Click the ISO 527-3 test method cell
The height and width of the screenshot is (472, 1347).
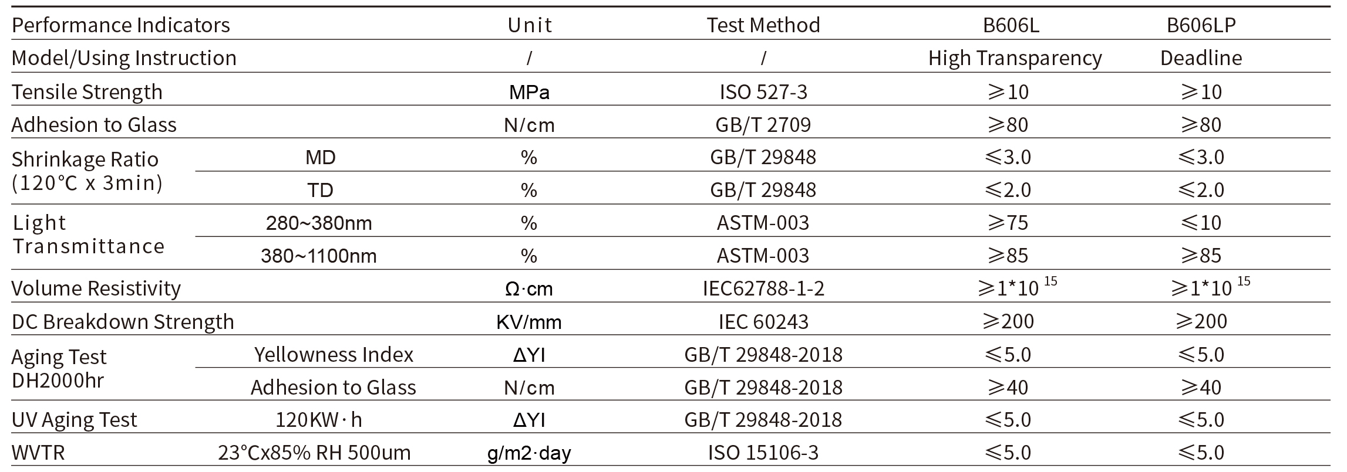763,91
